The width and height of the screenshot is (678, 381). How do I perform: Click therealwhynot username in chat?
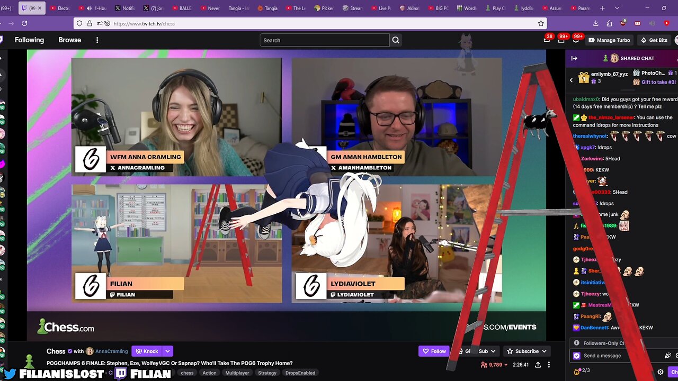point(590,136)
